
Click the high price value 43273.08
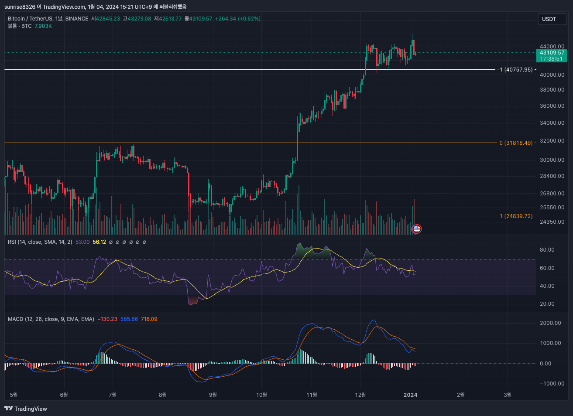[x=139, y=19]
